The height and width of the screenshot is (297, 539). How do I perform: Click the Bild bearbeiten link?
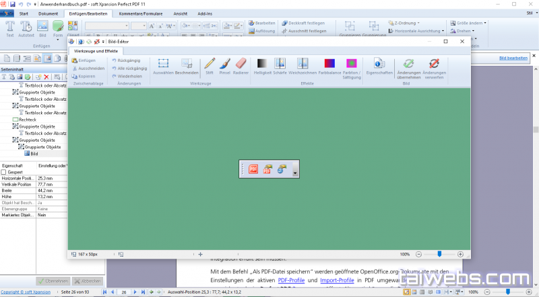point(513,58)
